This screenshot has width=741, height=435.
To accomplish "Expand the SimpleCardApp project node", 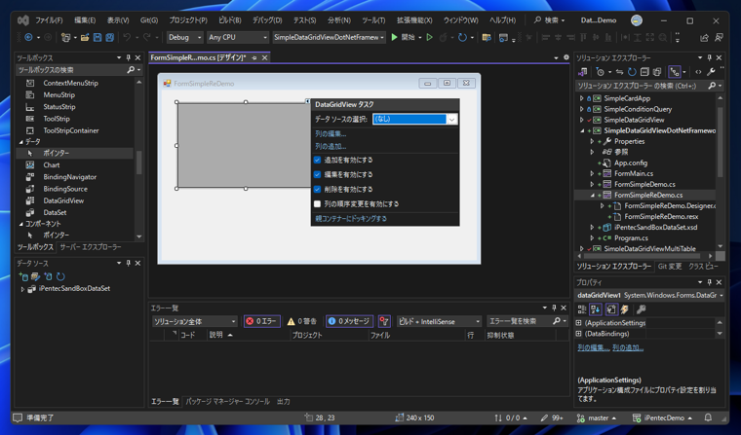I will (x=582, y=98).
